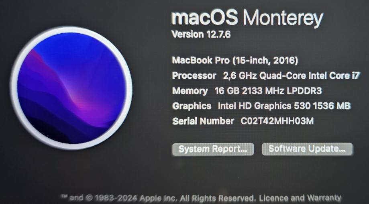
Task: Select the 16 GB 2133 MHz LPDDR3 value
Action: coord(268,91)
